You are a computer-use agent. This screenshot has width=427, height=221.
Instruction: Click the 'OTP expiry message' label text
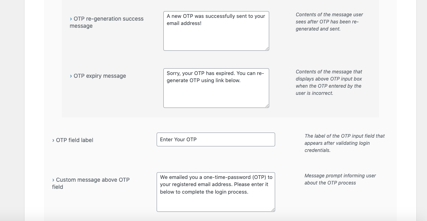100,76
